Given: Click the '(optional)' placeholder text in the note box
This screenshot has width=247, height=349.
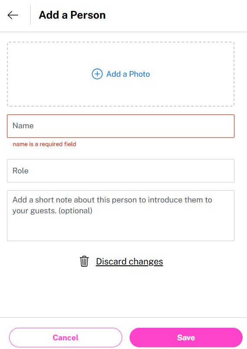Looking at the screenshot, I should pos(75,211).
